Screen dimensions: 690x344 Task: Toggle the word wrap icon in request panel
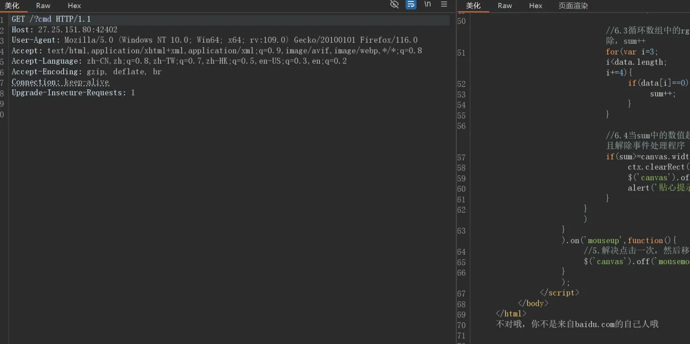(x=411, y=4)
